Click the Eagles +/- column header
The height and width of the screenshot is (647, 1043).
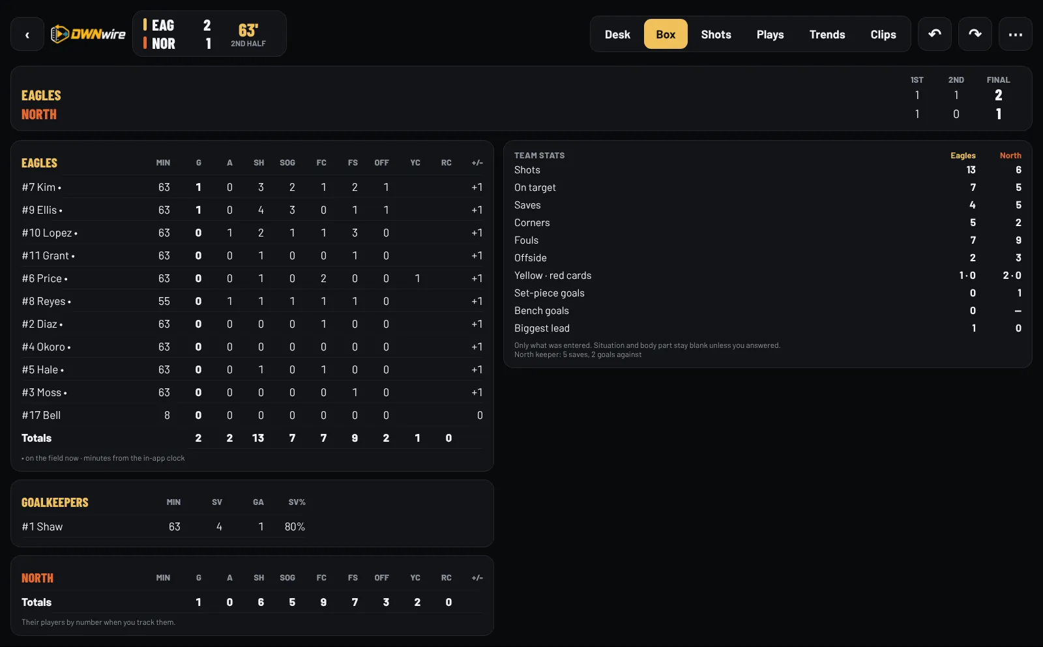[x=477, y=163]
